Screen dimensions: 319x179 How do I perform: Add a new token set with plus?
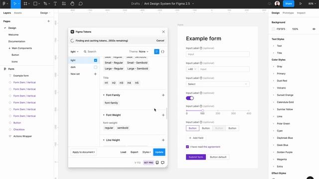click(95, 74)
